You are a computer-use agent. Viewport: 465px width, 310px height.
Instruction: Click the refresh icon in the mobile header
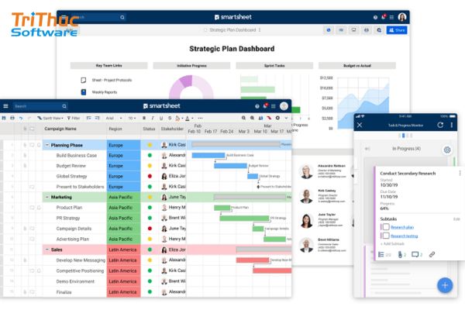pos(440,125)
